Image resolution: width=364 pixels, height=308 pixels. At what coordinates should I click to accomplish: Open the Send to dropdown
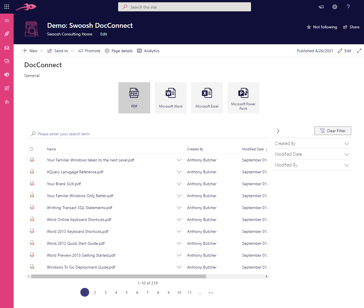(60, 51)
